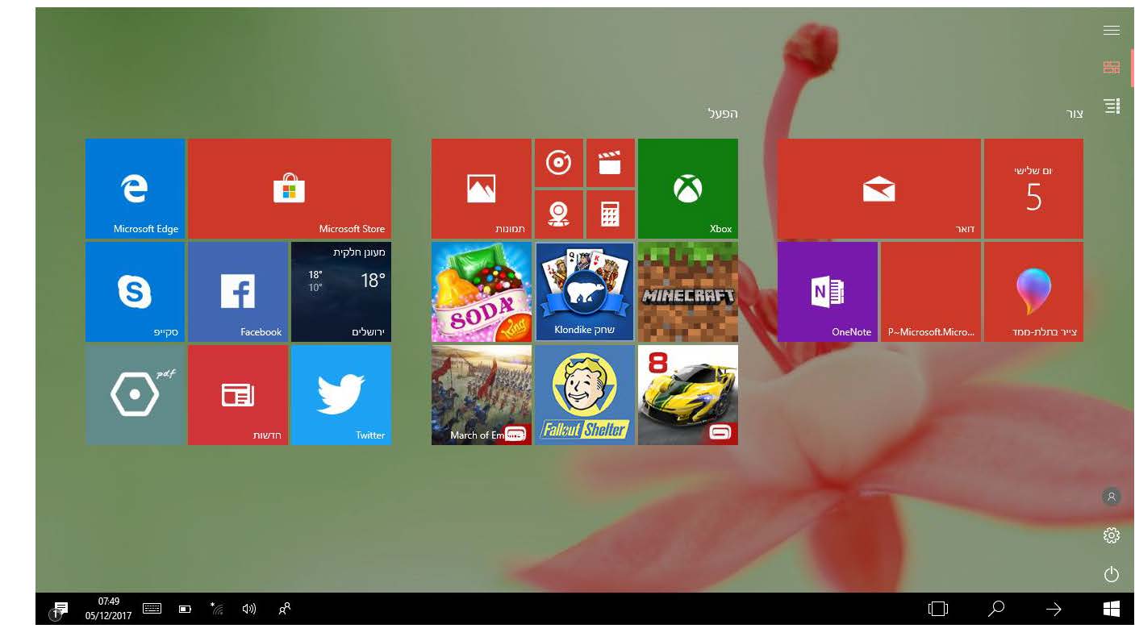Open the user account icon
The image size is (1135, 641).
tap(1112, 497)
